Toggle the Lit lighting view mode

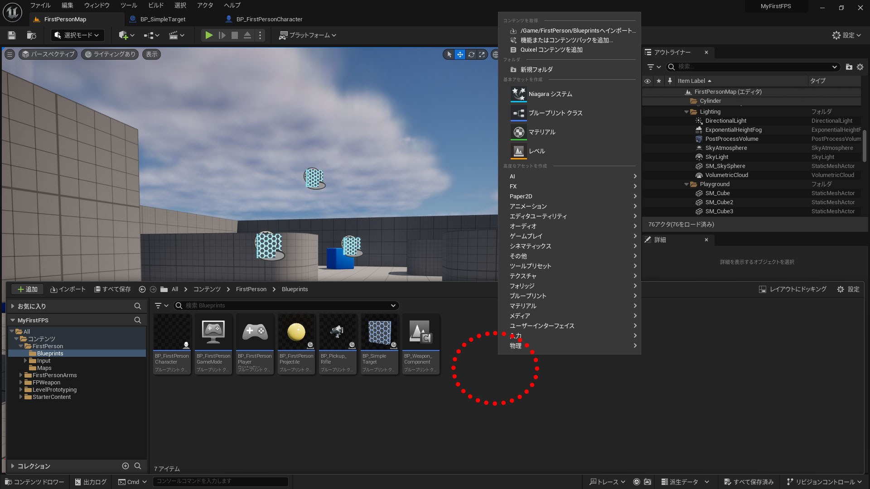110,54
